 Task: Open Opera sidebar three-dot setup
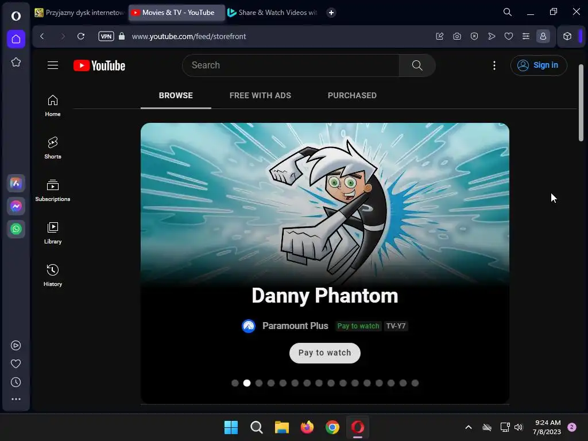(16, 400)
